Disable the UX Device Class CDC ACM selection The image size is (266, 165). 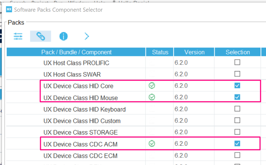click(237, 143)
